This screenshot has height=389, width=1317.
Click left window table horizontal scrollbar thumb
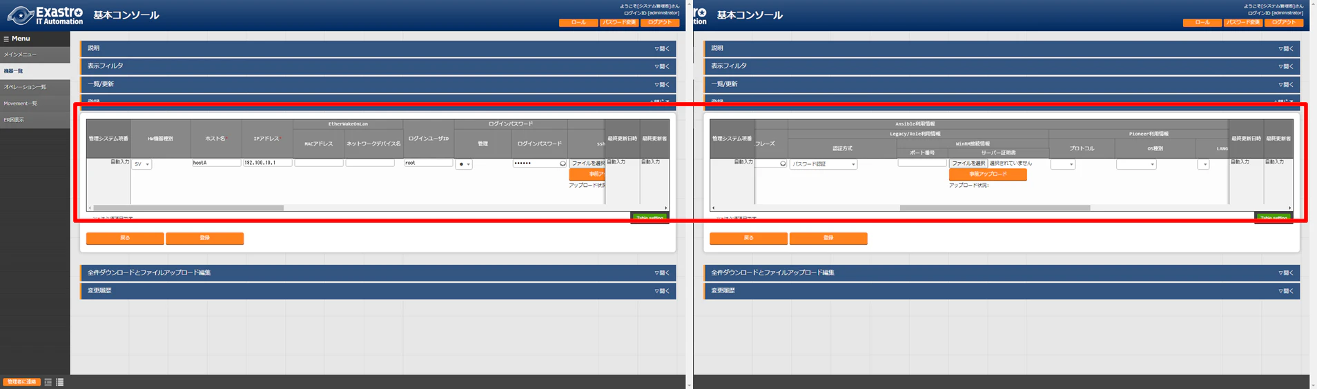(x=188, y=208)
